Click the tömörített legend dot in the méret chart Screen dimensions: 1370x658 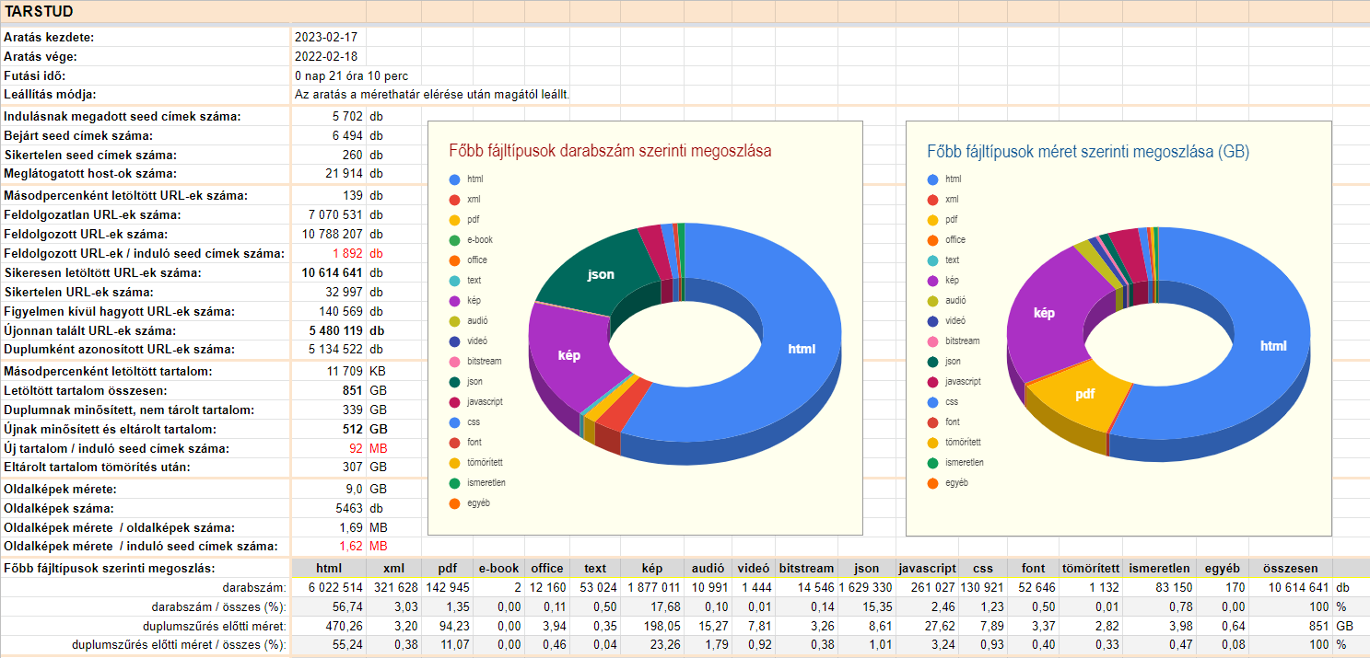pyautogui.click(x=933, y=443)
